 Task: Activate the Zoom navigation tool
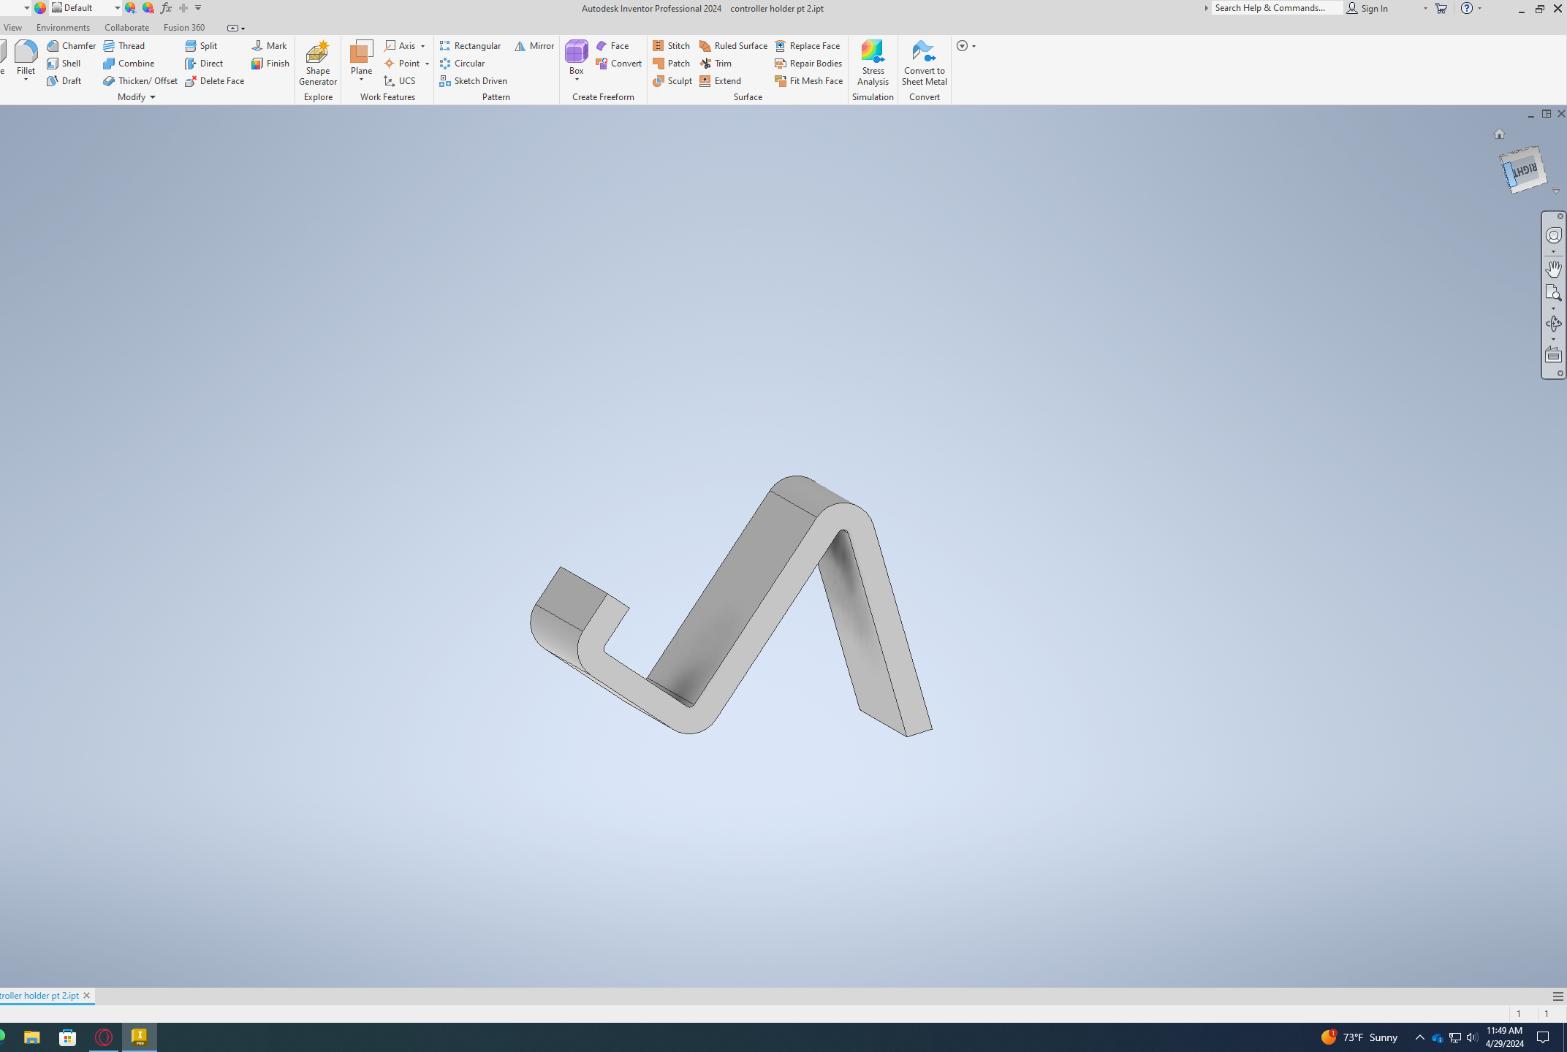click(1553, 294)
